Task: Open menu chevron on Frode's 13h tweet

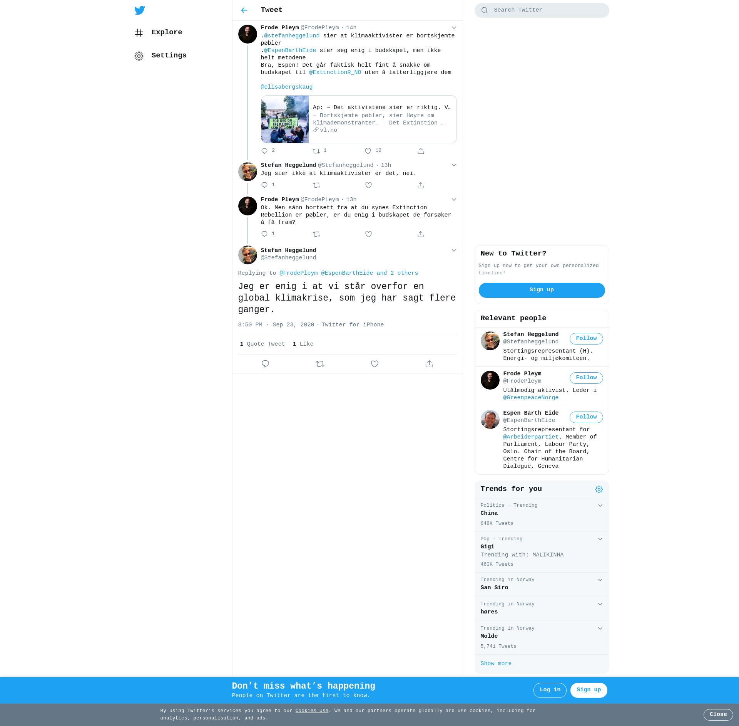Action: (454, 200)
